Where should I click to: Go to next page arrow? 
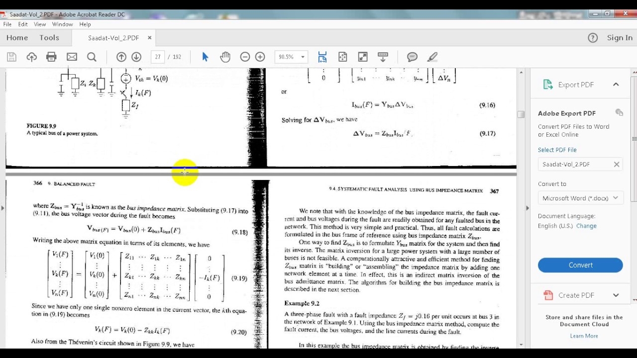(136, 57)
